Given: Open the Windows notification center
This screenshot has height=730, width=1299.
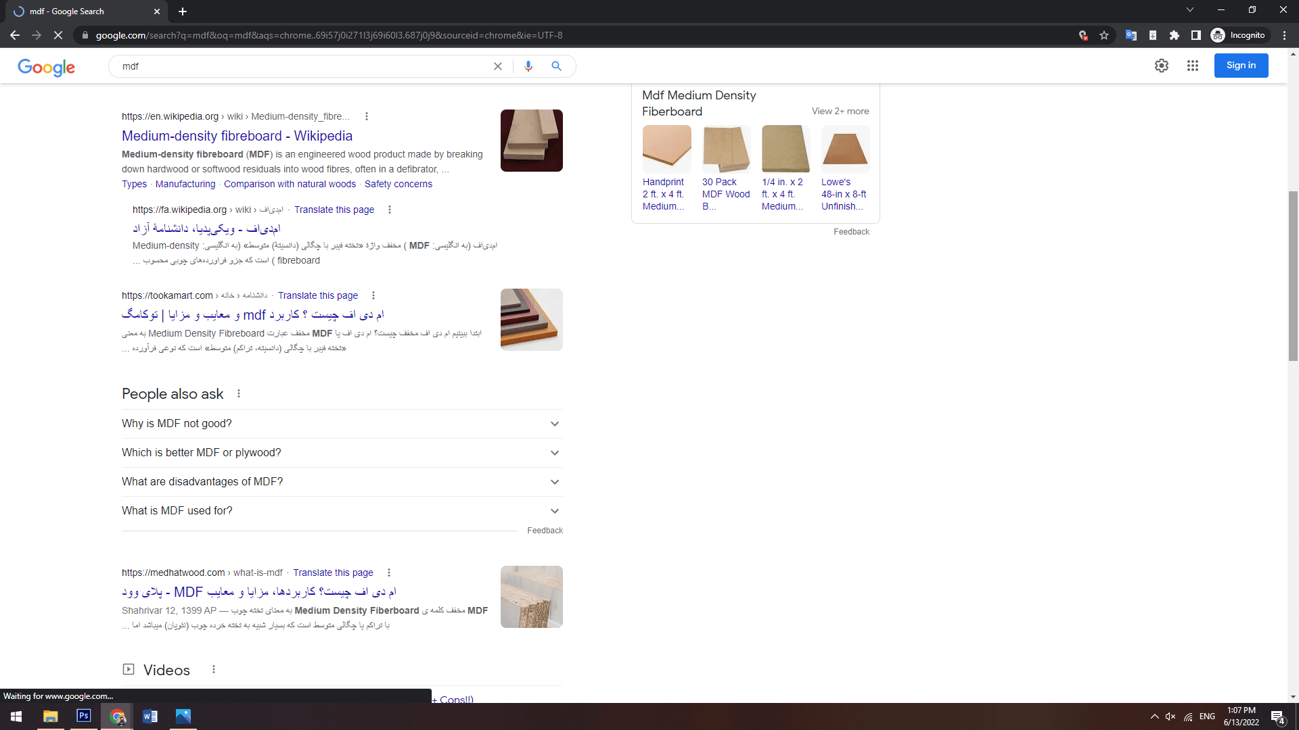Looking at the screenshot, I should (x=1278, y=717).
